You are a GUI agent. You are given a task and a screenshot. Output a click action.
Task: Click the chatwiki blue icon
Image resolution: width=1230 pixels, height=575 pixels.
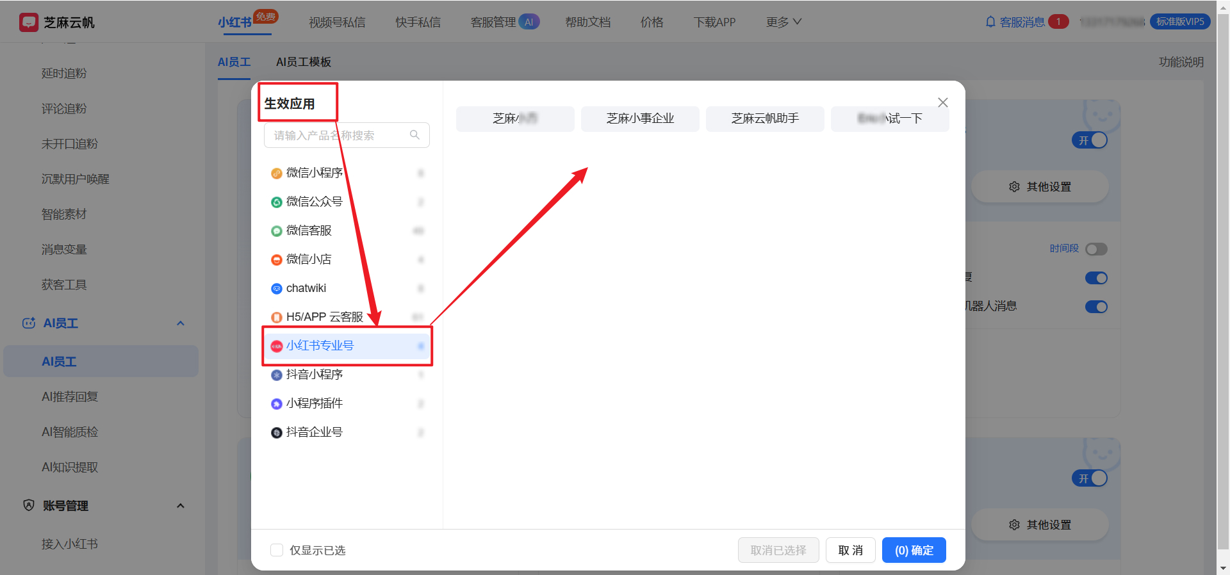point(277,289)
